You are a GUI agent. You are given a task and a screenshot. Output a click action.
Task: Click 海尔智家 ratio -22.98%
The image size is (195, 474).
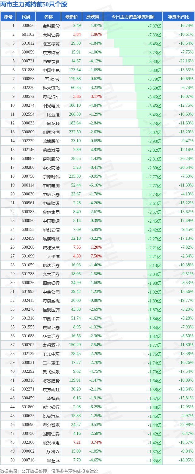point(186,425)
